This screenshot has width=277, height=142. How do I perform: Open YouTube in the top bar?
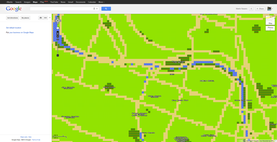(x=54, y=2)
